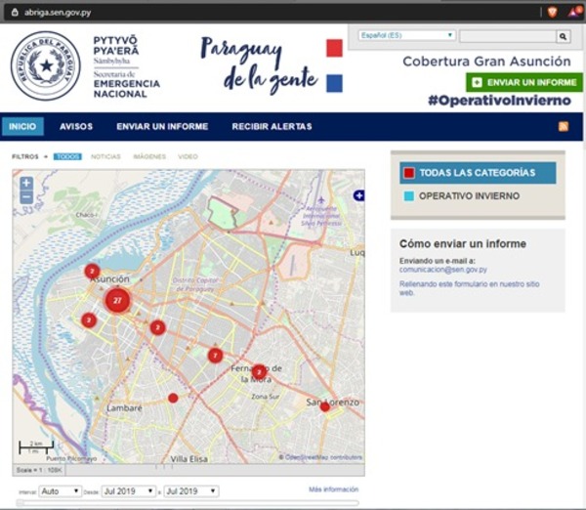Open the end date Jul 2019 dropdown

pos(191,490)
